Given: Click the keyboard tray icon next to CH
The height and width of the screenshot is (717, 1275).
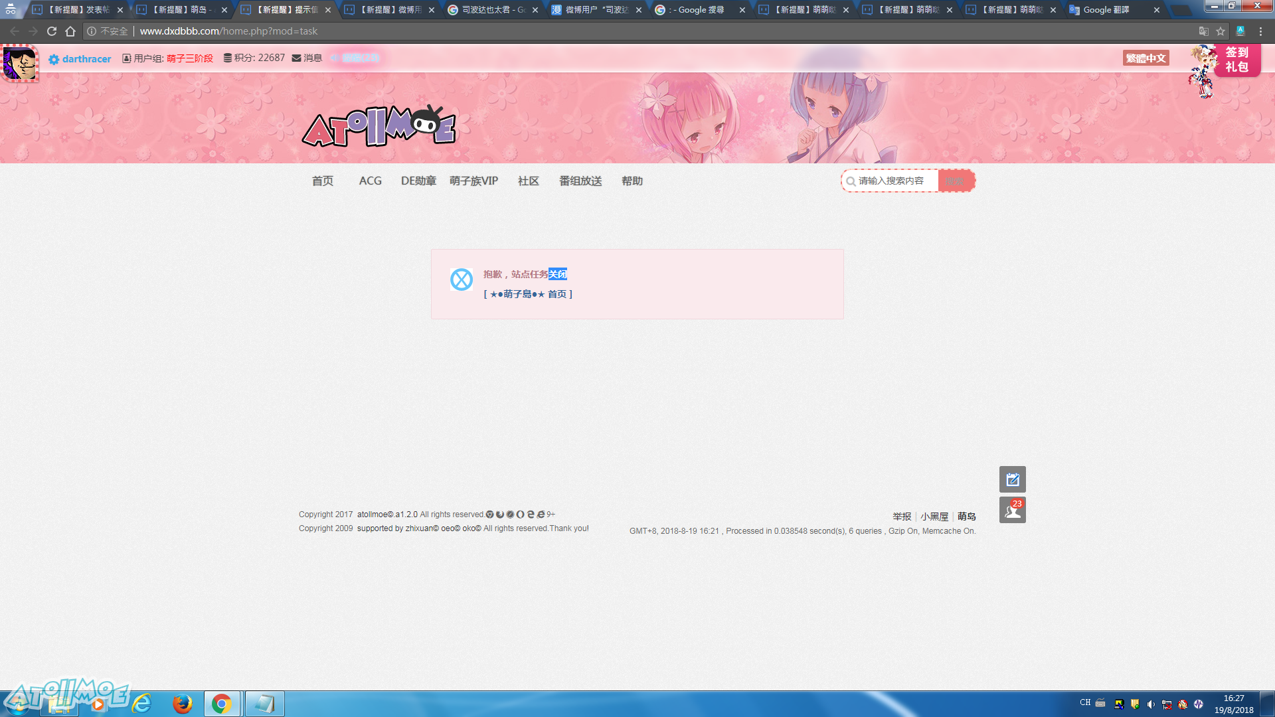Looking at the screenshot, I should (x=1100, y=702).
